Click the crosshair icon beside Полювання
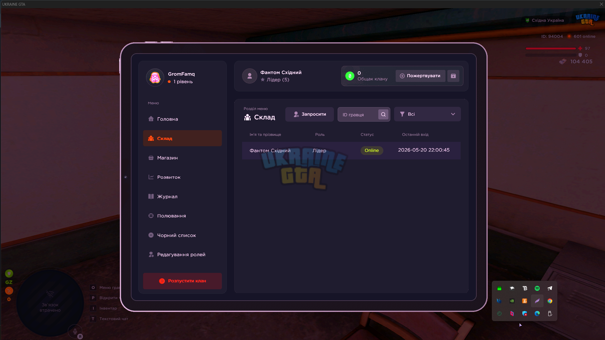The height and width of the screenshot is (340, 605). [x=151, y=216]
